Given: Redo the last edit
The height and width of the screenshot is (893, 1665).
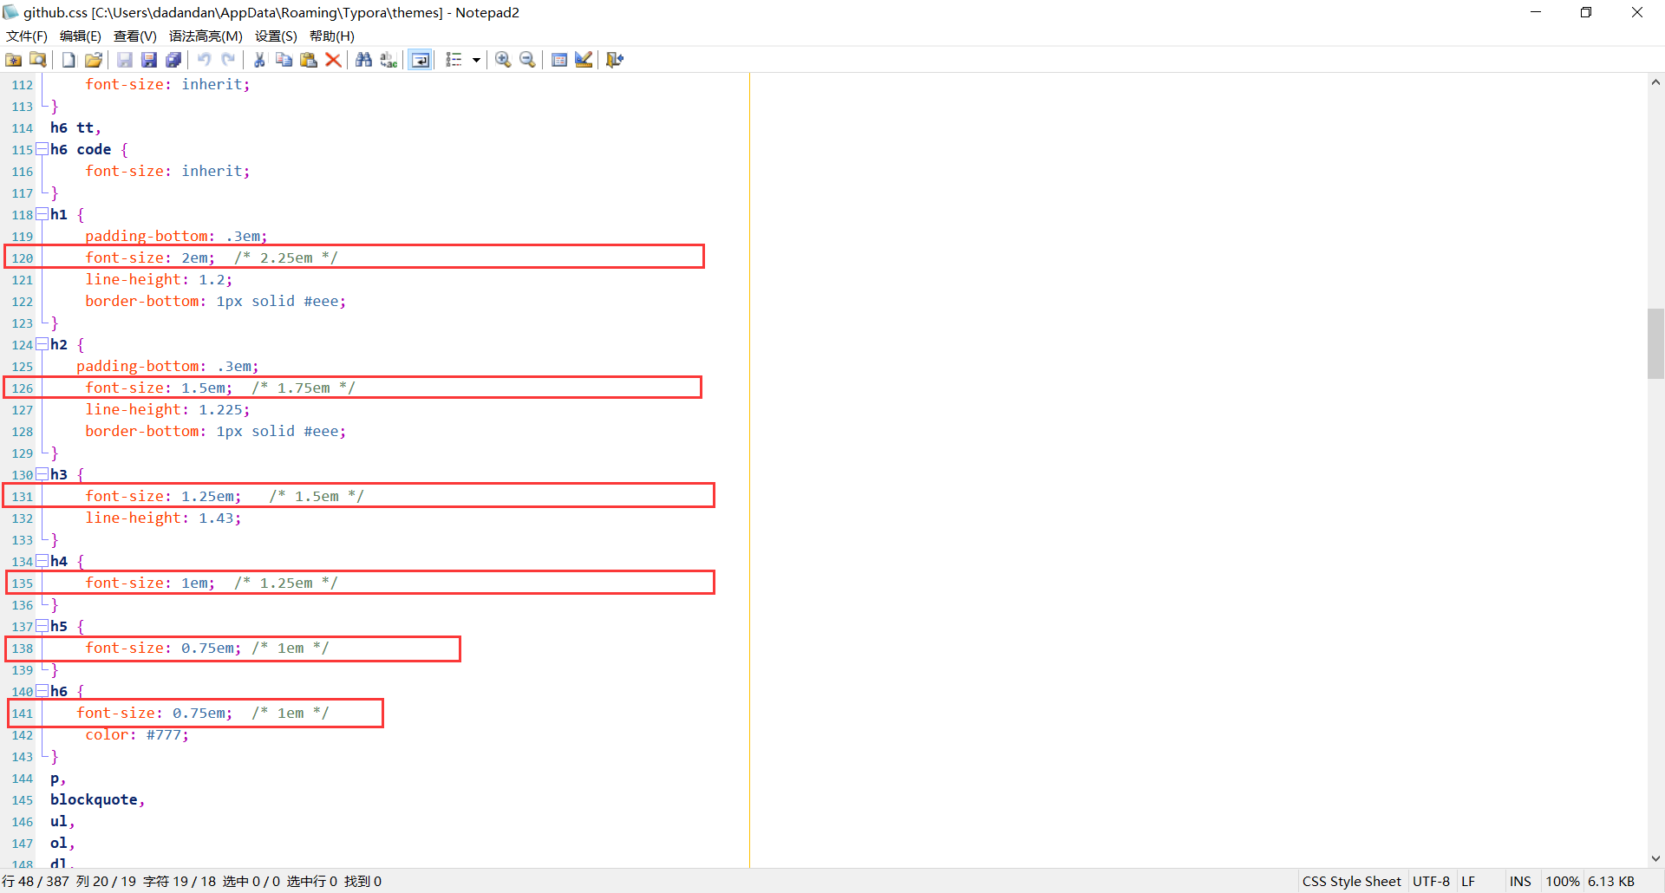Looking at the screenshot, I should point(228,60).
